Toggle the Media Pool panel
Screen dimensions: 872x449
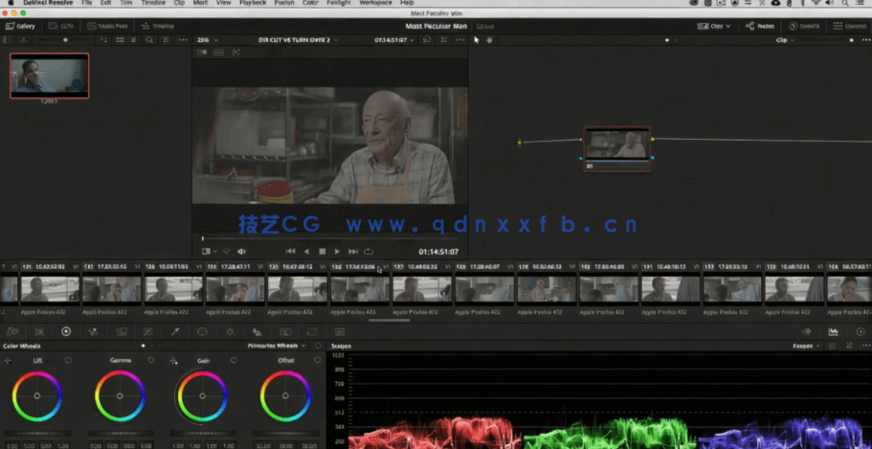point(108,26)
